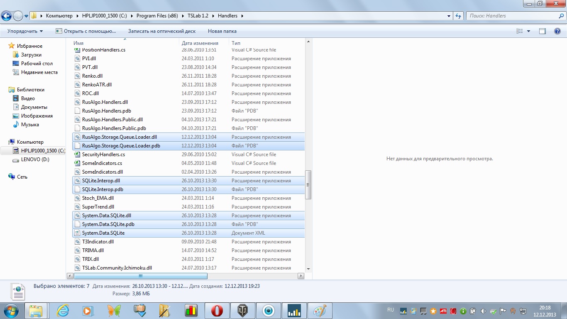Image resolution: width=567 pixels, height=319 pixels.
Task: Open the Paint palette taskbar icon
Action: click(x=320, y=311)
